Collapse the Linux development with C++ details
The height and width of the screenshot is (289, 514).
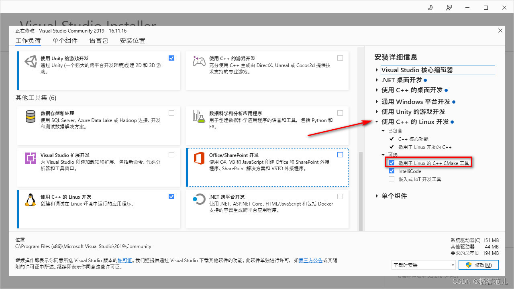pos(377,122)
